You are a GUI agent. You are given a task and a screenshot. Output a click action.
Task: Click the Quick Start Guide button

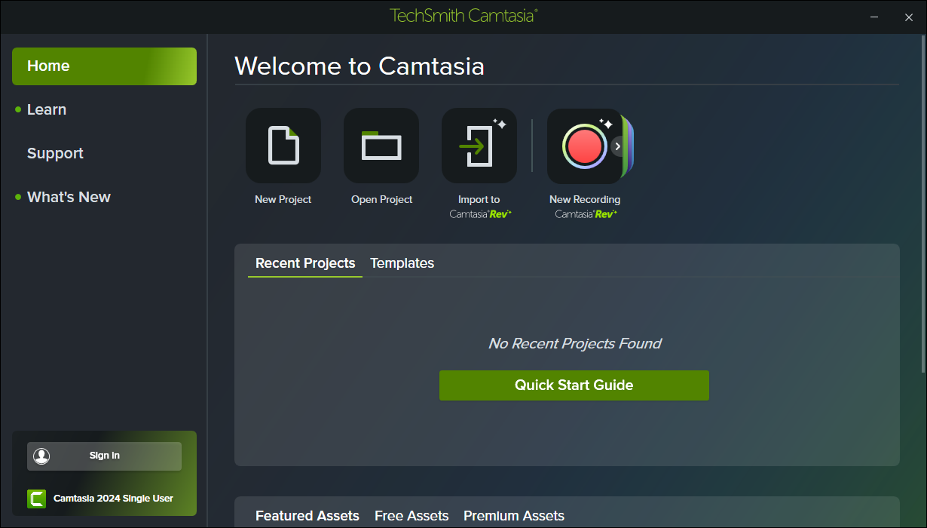click(574, 385)
